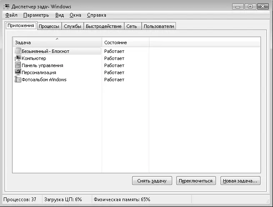Switch to the Пользователи tab
The width and height of the screenshot is (273, 207).
(x=159, y=26)
